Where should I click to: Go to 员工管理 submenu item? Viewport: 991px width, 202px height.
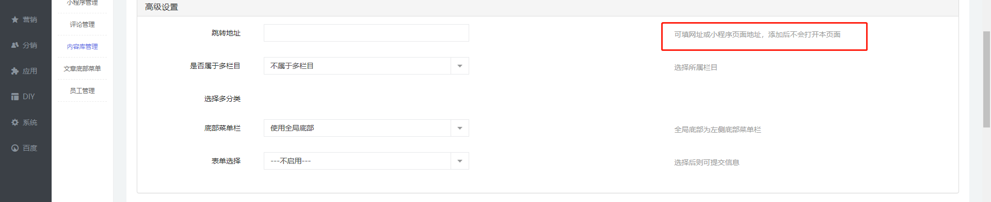83,91
